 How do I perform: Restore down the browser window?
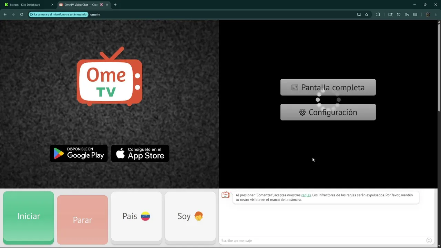[425, 4]
